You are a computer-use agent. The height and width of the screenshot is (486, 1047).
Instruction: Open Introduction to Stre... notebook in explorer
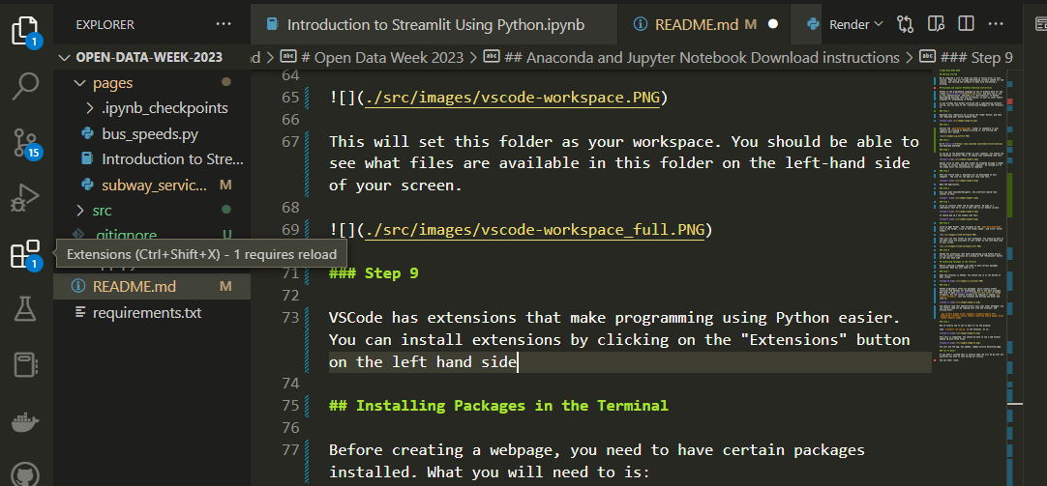pos(152,159)
